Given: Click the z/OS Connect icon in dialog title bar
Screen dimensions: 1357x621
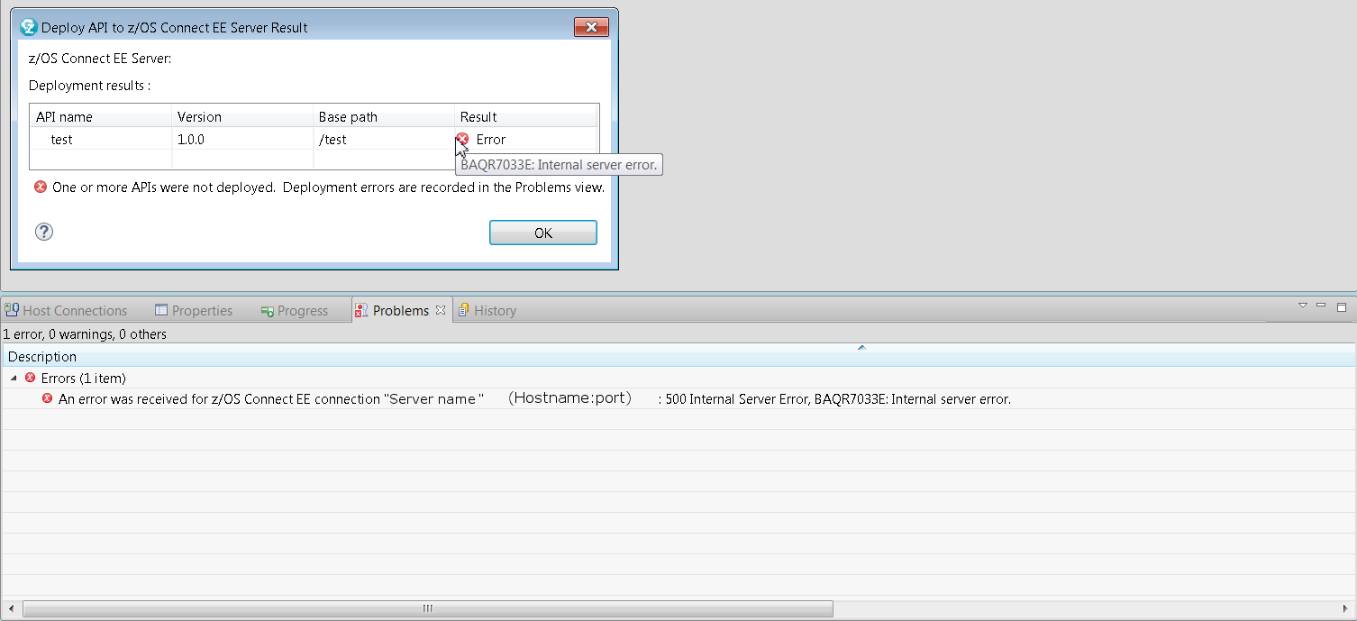Looking at the screenshot, I should 28,26.
